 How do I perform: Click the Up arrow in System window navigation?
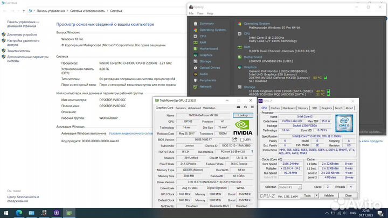click(x=24, y=11)
